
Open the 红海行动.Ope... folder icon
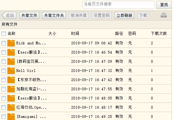pyautogui.click(x=11, y=107)
